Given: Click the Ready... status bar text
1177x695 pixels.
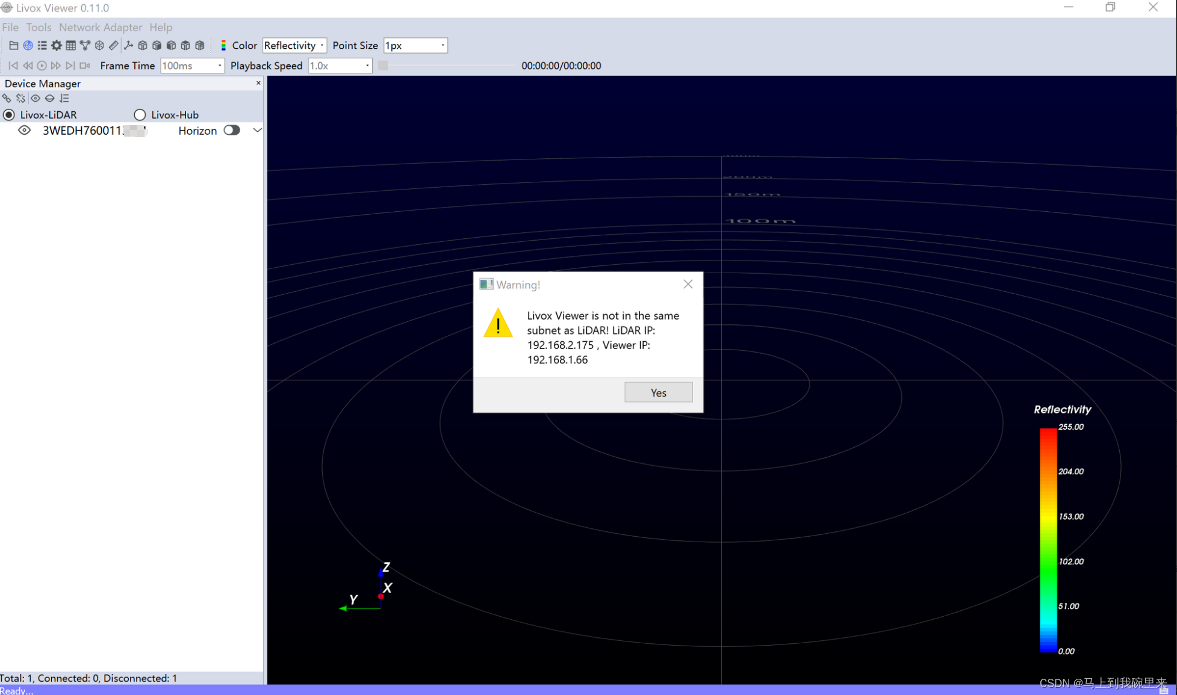Looking at the screenshot, I should (17, 690).
